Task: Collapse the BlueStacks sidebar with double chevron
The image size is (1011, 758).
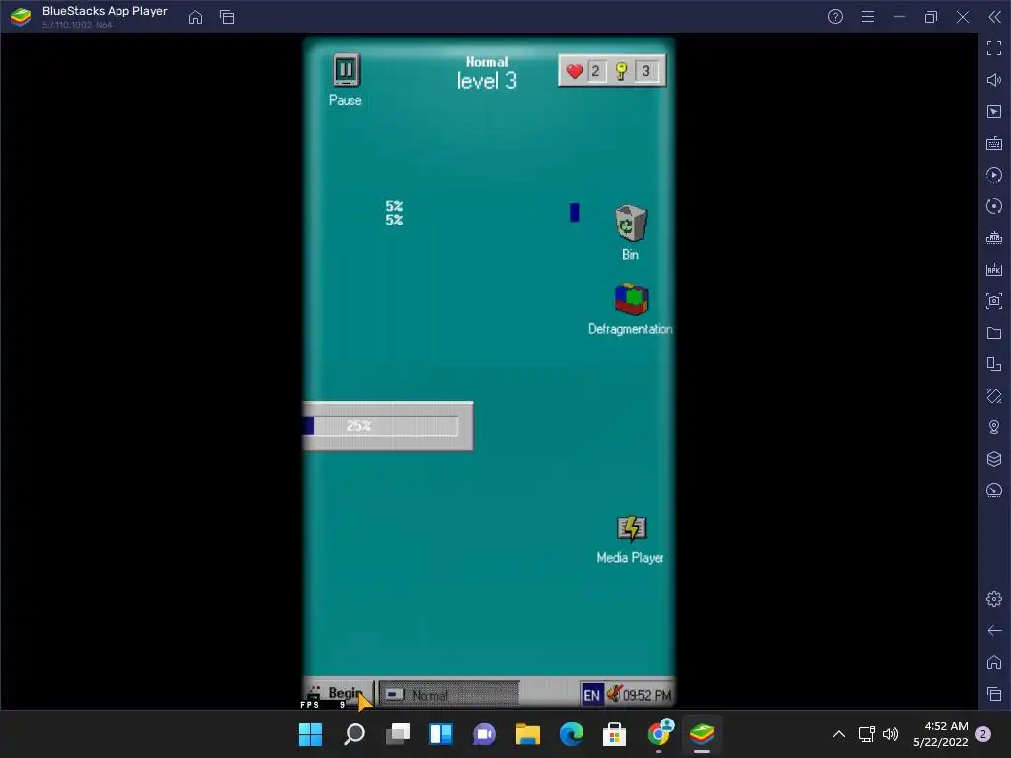Action: [x=995, y=17]
